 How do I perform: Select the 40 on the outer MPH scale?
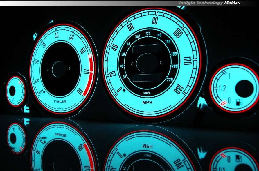click(x=115, y=48)
